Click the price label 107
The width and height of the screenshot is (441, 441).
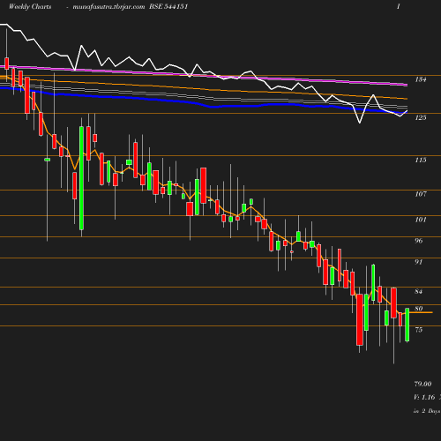pyautogui.click(x=421, y=194)
